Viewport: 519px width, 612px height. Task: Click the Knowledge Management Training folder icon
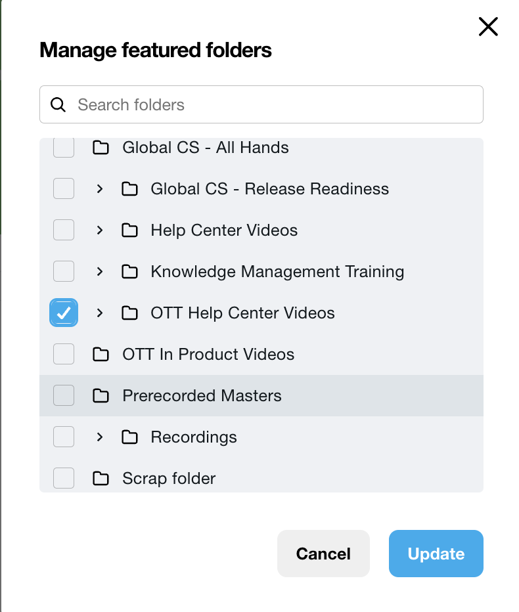click(130, 272)
